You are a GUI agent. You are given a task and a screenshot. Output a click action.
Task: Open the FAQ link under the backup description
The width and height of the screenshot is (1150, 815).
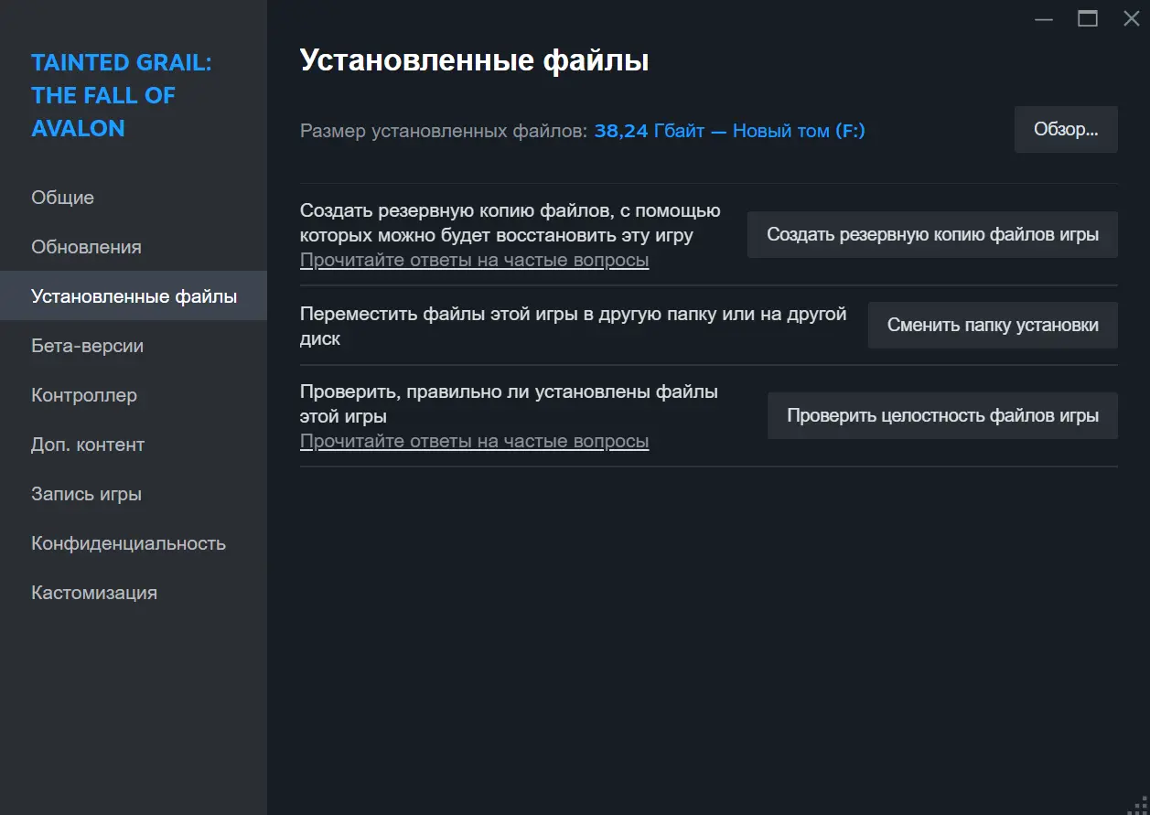(x=474, y=261)
